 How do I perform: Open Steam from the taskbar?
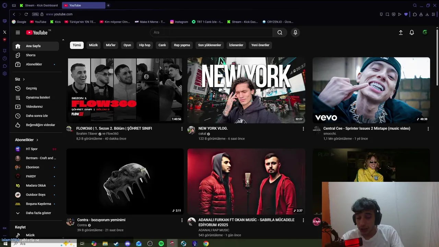116,244
